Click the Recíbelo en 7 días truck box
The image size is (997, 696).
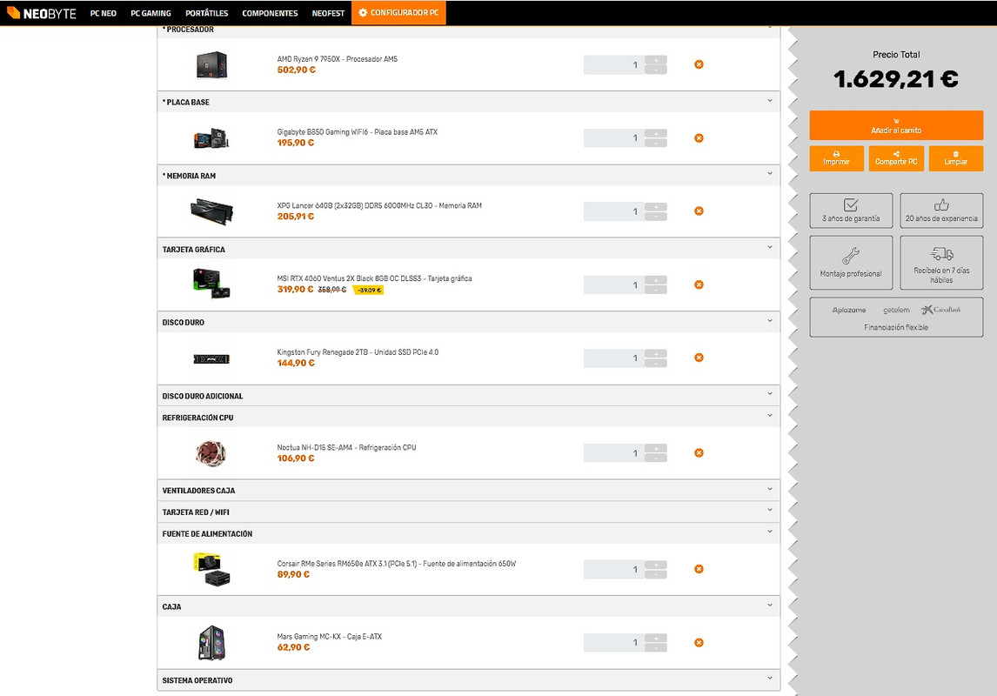tap(941, 263)
